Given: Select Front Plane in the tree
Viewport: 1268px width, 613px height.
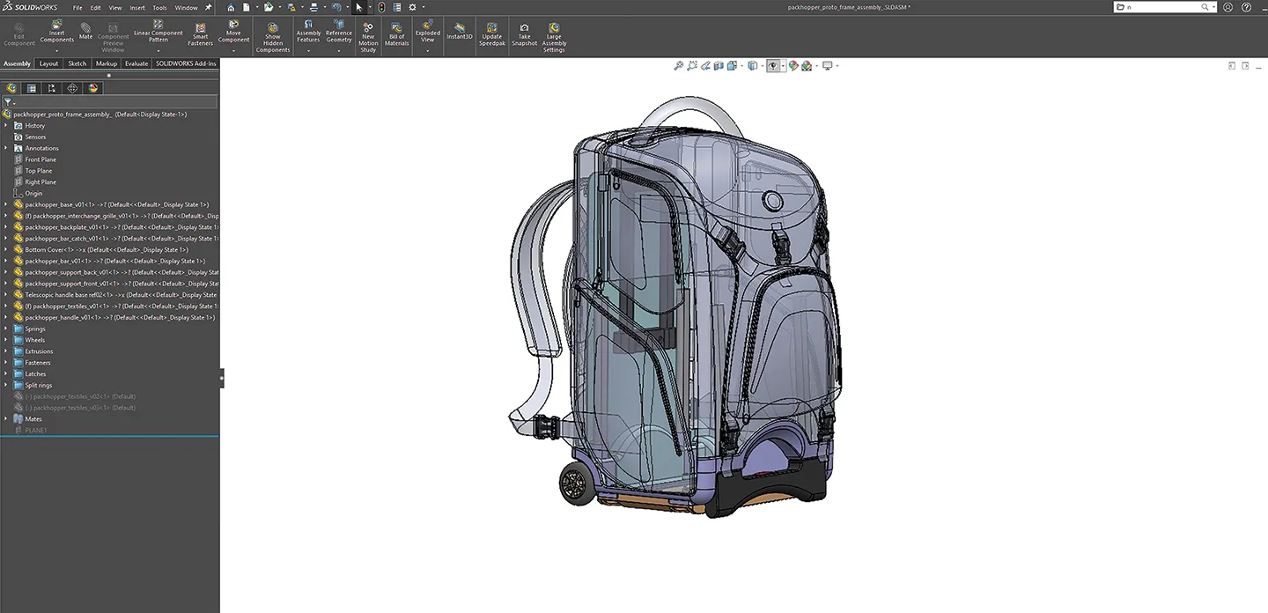Looking at the screenshot, I should tap(41, 159).
